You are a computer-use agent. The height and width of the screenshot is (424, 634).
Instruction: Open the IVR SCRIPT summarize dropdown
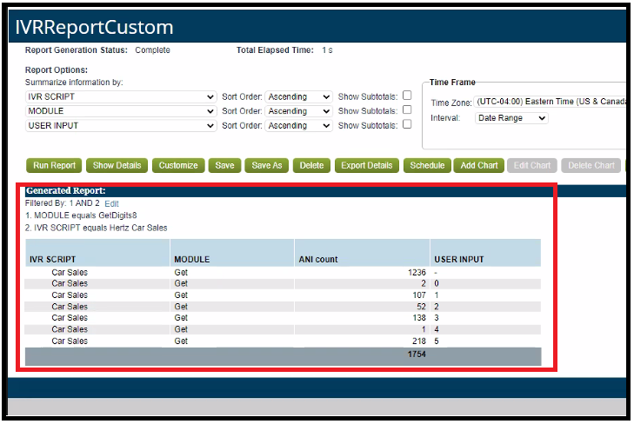point(121,97)
